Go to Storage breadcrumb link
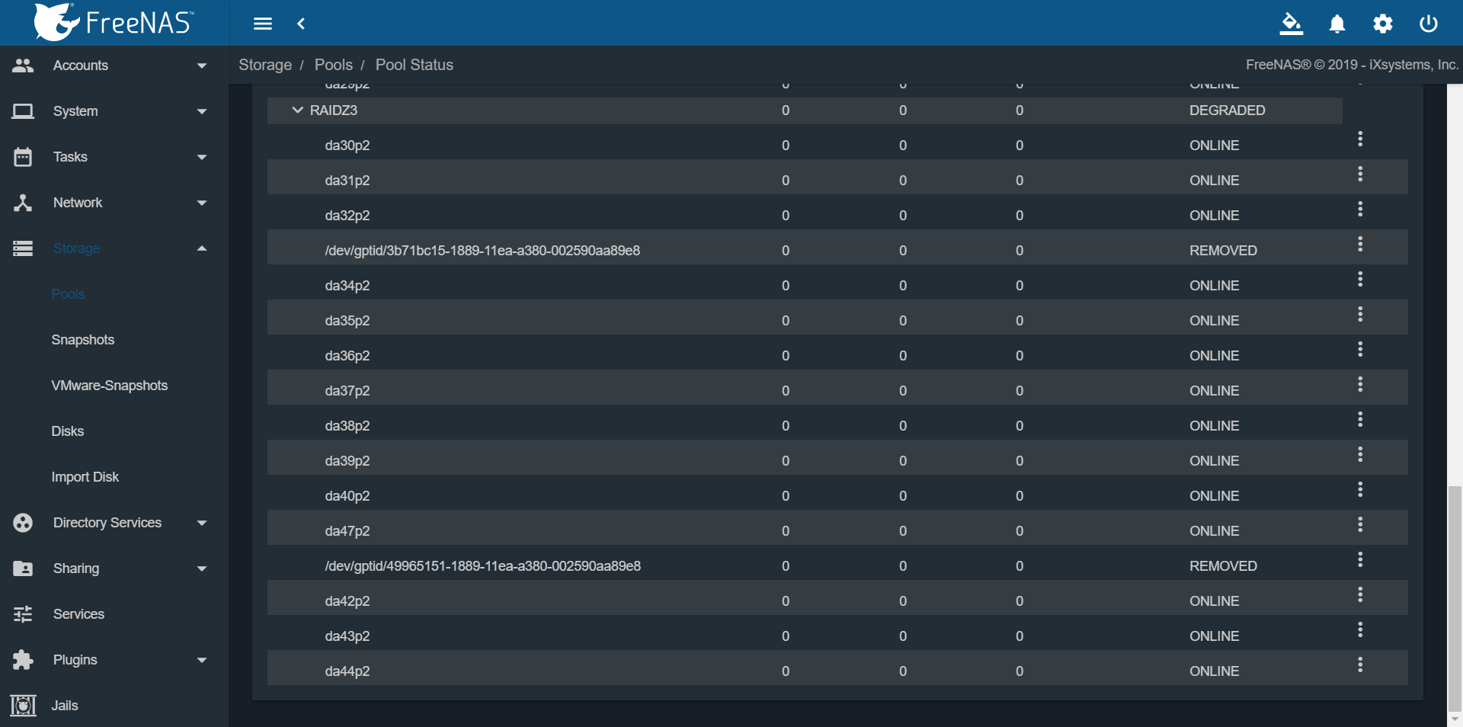The image size is (1463, 727). pyautogui.click(x=265, y=65)
